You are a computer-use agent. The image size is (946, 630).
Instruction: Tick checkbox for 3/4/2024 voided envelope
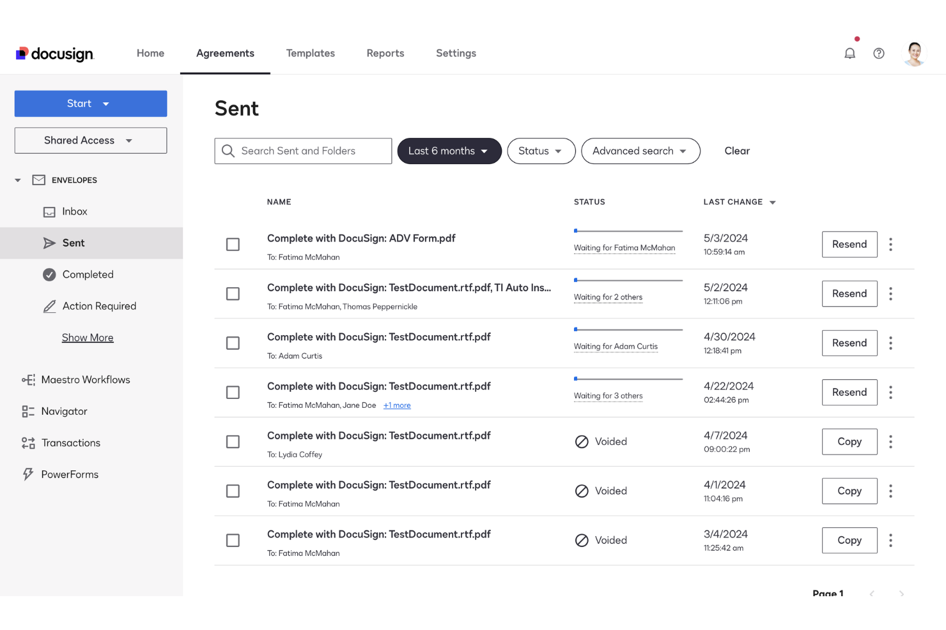tap(233, 541)
